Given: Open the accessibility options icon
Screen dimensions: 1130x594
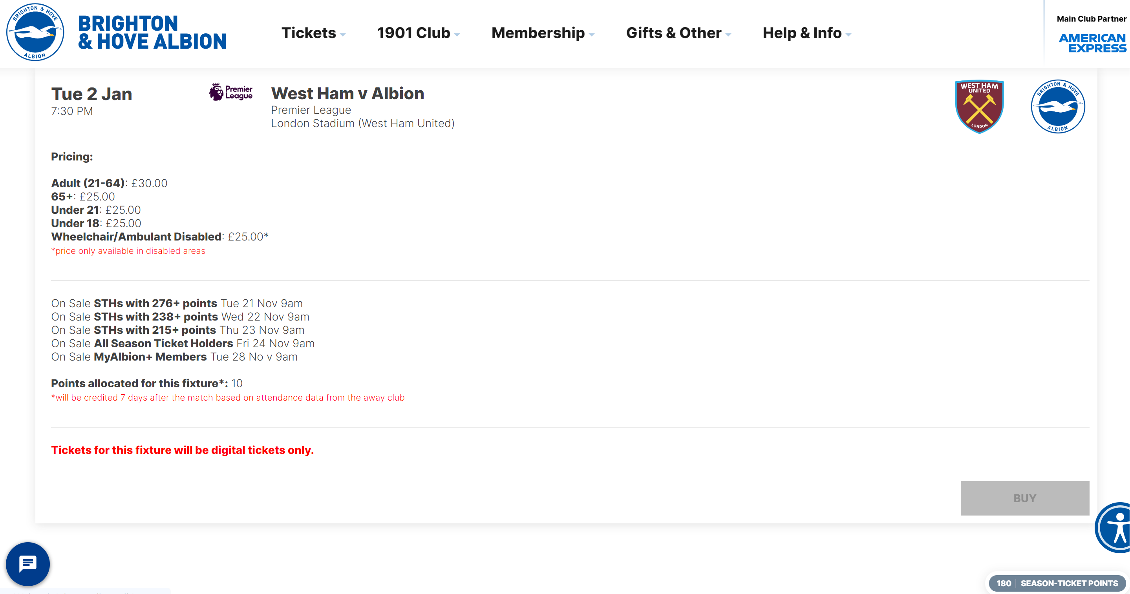Looking at the screenshot, I should [x=1114, y=527].
